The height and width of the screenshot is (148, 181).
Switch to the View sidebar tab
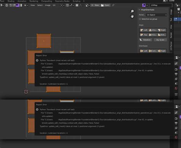pos(171,27)
